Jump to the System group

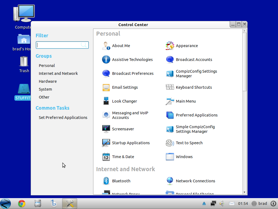coord(45,89)
